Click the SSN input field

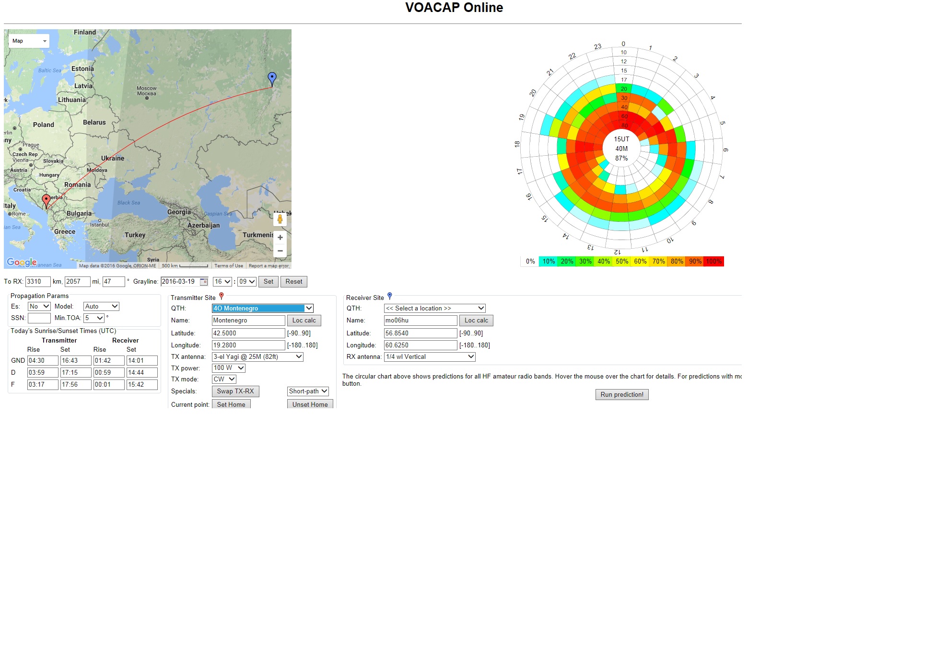(x=39, y=318)
